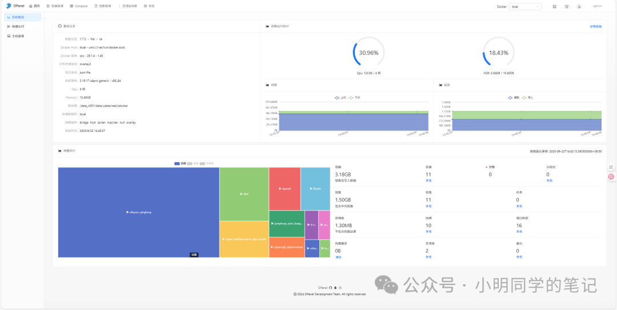This screenshot has height=310, width=617.
Task: Open the Compose menu item
Action: (x=79, y=6)
